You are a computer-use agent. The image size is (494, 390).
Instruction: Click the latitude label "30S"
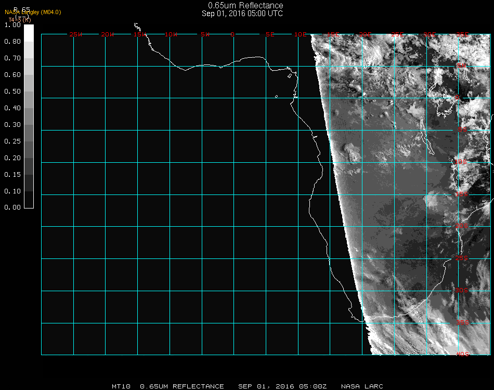(462, 291)
